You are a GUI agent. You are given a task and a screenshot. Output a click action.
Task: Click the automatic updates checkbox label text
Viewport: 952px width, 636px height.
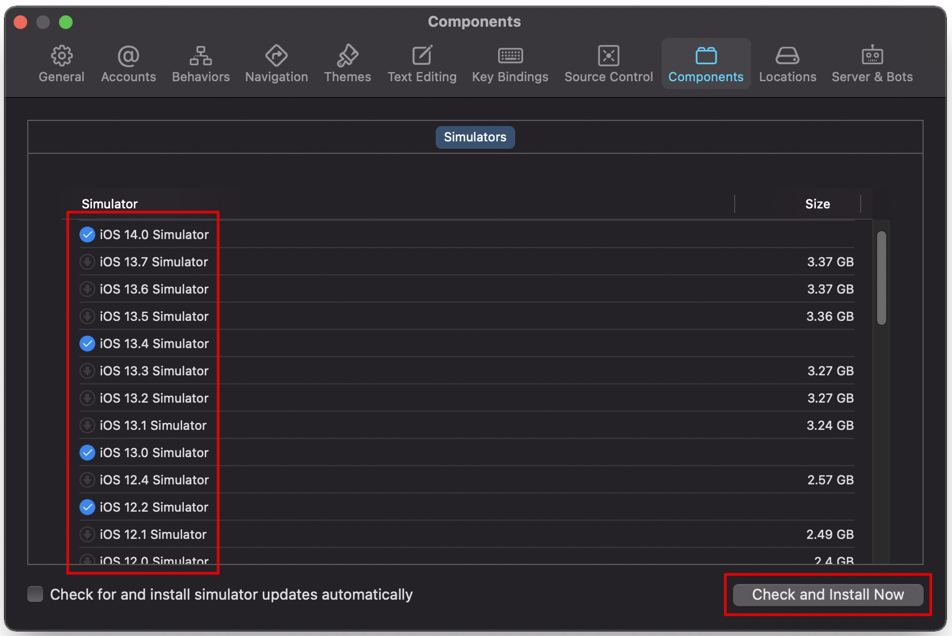click(231, 595)
